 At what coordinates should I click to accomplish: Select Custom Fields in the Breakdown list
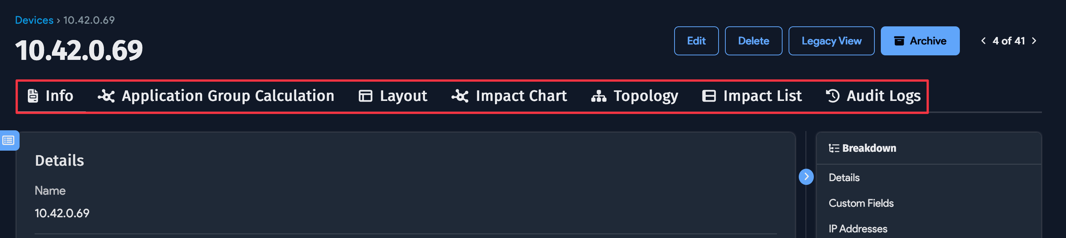861,203
